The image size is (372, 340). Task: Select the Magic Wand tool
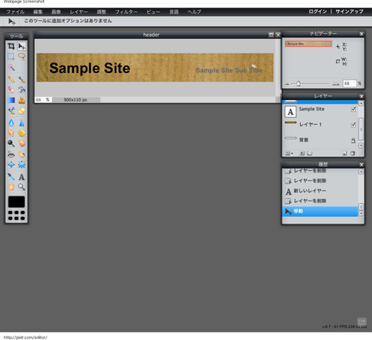click(11, 67)
